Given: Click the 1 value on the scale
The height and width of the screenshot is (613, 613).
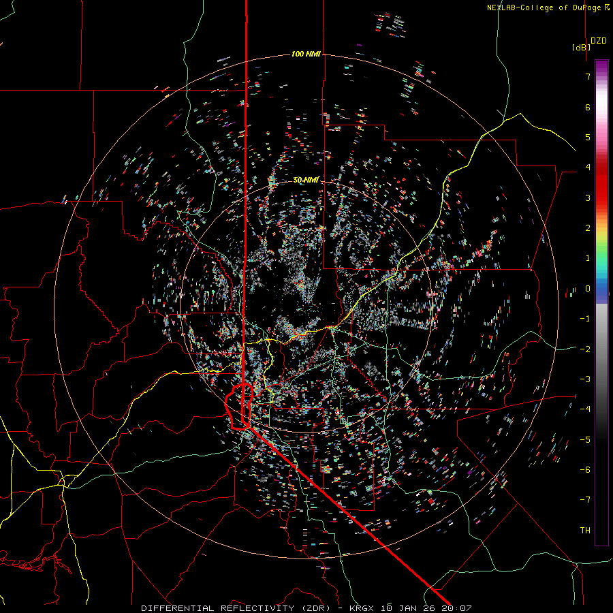Looking at the screenshot, I should pyautogui.click(x=588, y=258).
